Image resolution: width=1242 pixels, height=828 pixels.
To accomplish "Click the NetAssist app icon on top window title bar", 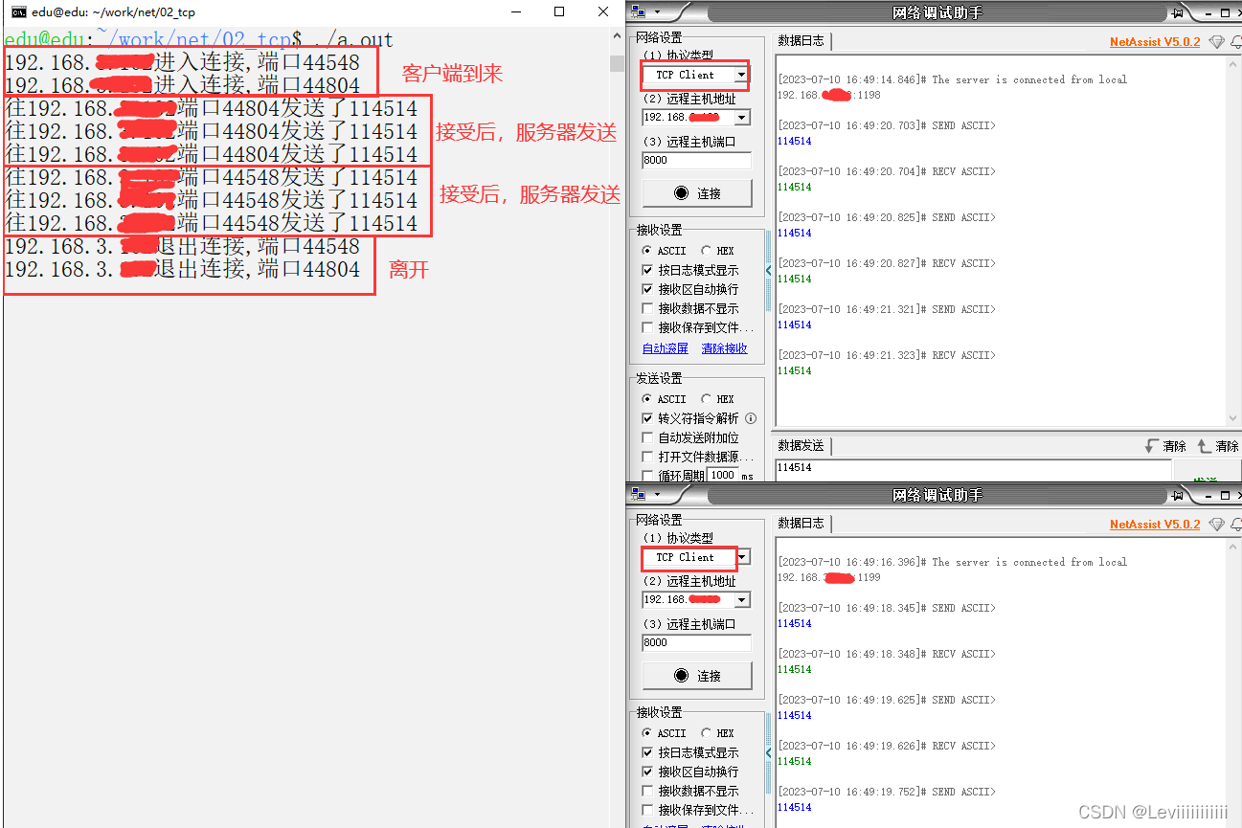I will [637, 12].
